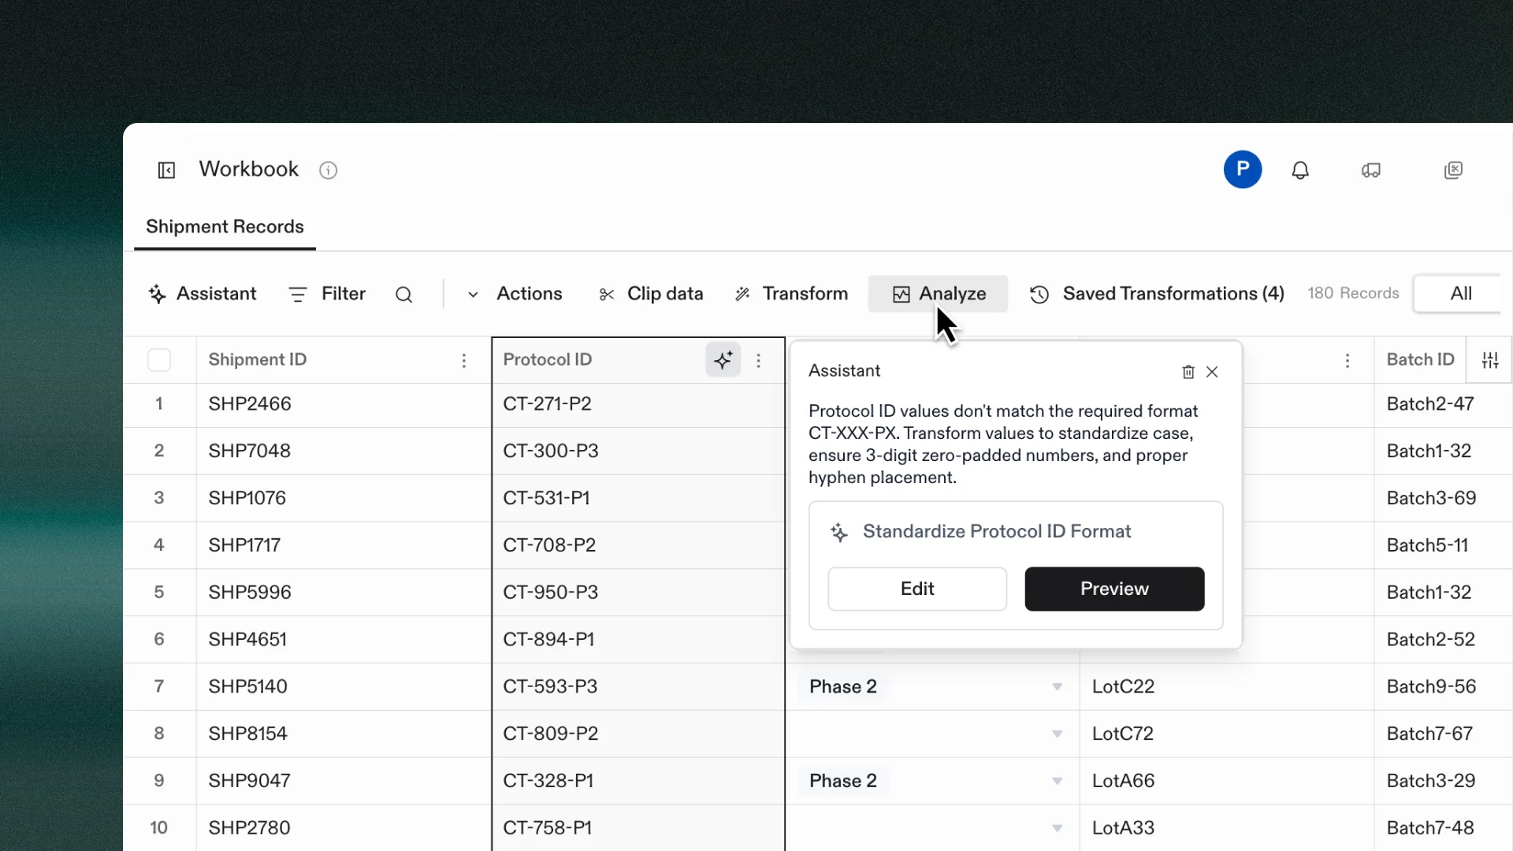Open Protocol ID column options menu
The height and width of the screenshot is (851, 1513).
[758, 360]
